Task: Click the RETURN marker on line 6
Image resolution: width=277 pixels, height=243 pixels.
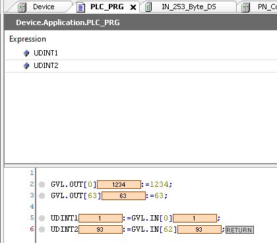Action: [239, 230]
